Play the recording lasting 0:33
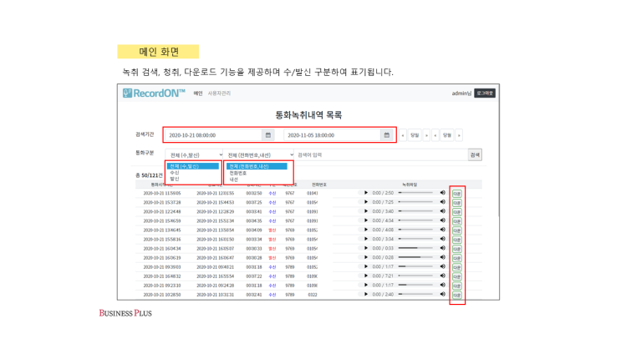621x349 pixels. point(366,248)
